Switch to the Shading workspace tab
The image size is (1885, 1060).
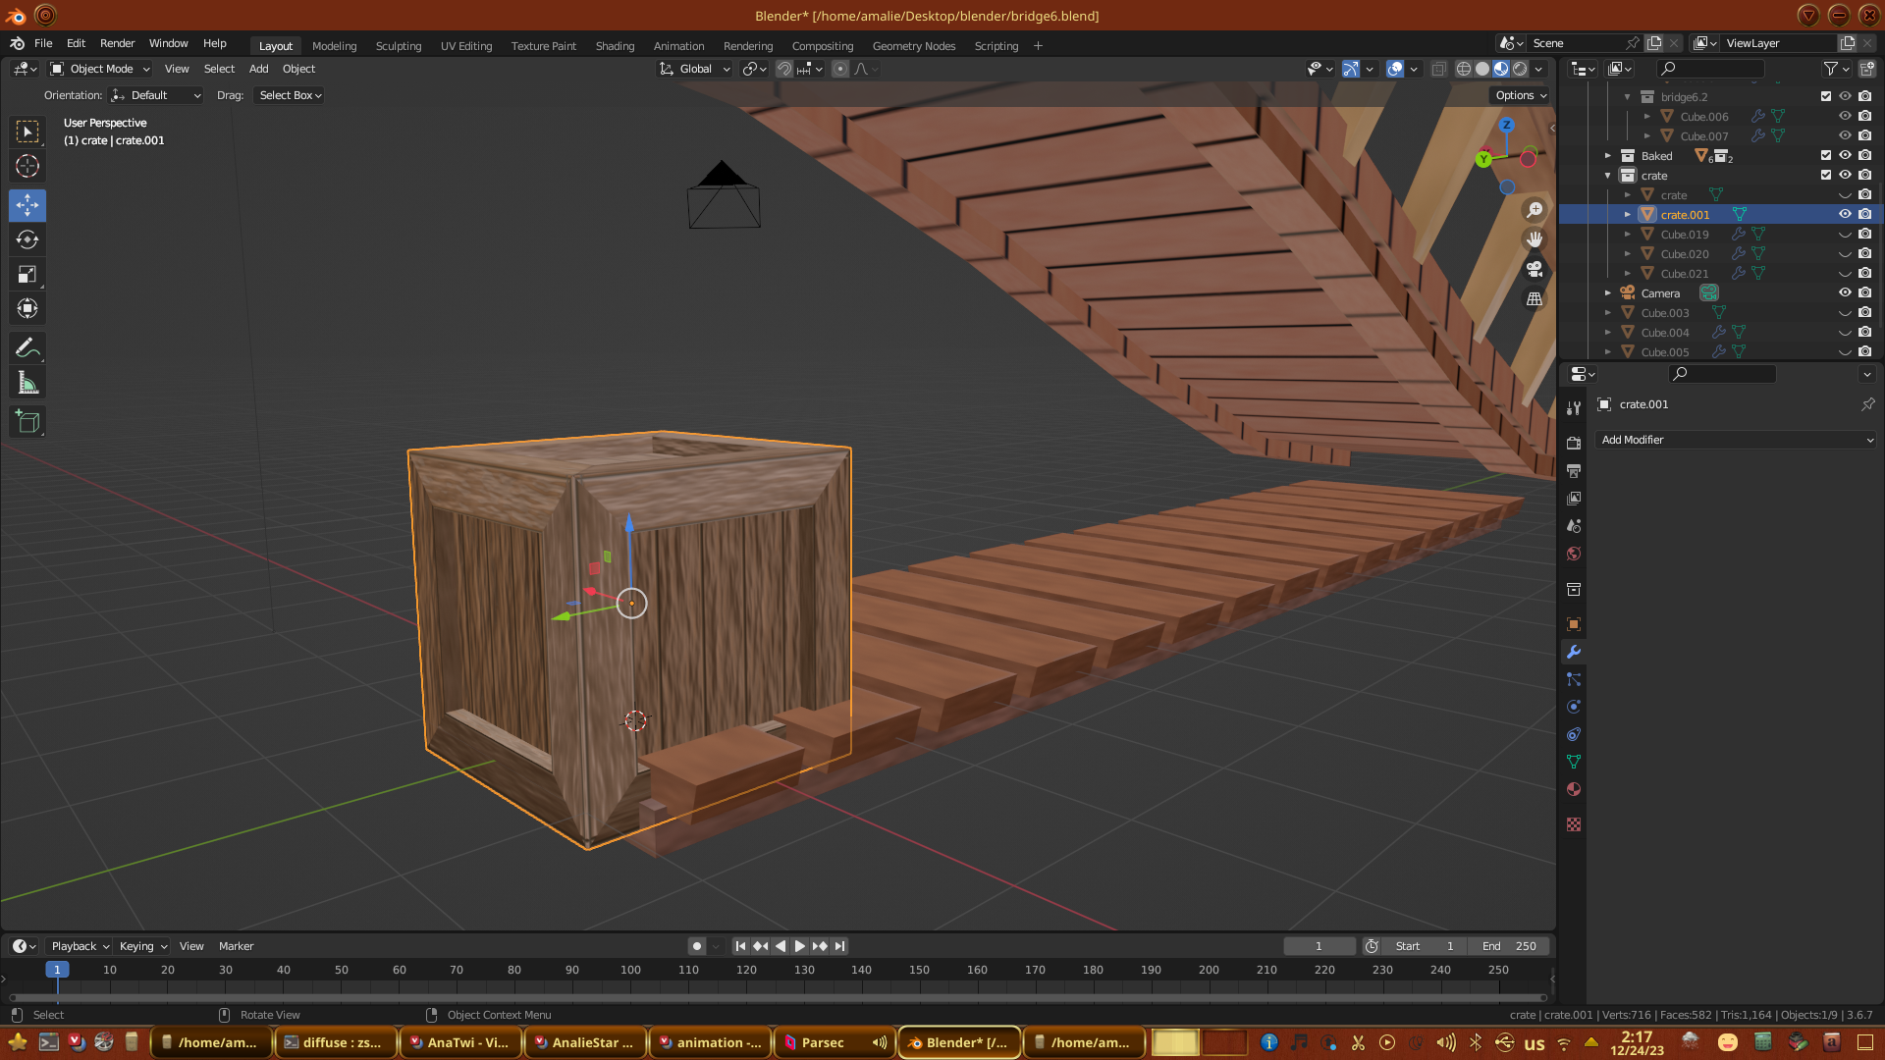(615, 46)
